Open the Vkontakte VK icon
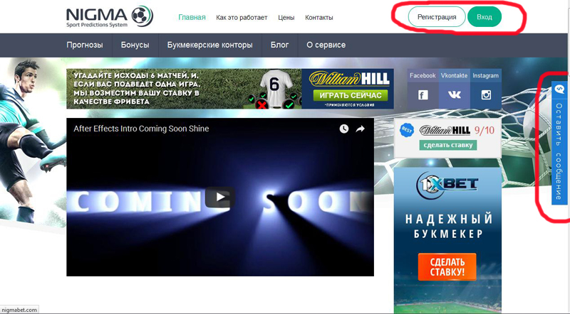The width and height of the screenshot is (570, 314). 455,95
